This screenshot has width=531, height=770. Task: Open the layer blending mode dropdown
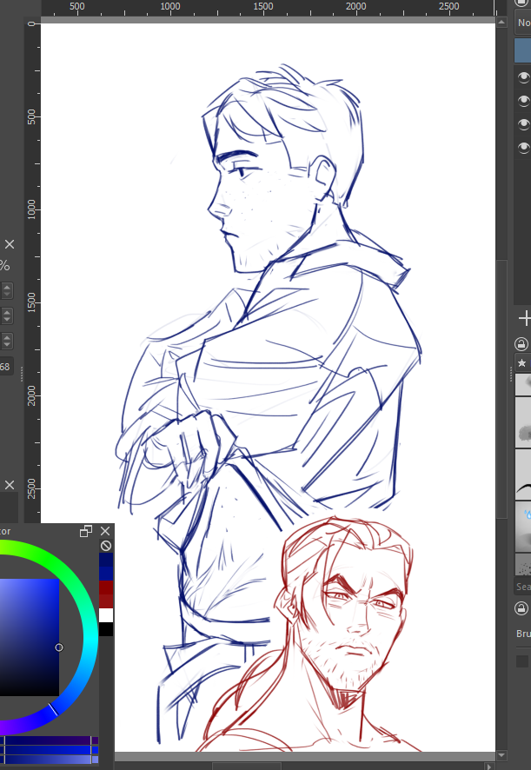tap(522, 23)
